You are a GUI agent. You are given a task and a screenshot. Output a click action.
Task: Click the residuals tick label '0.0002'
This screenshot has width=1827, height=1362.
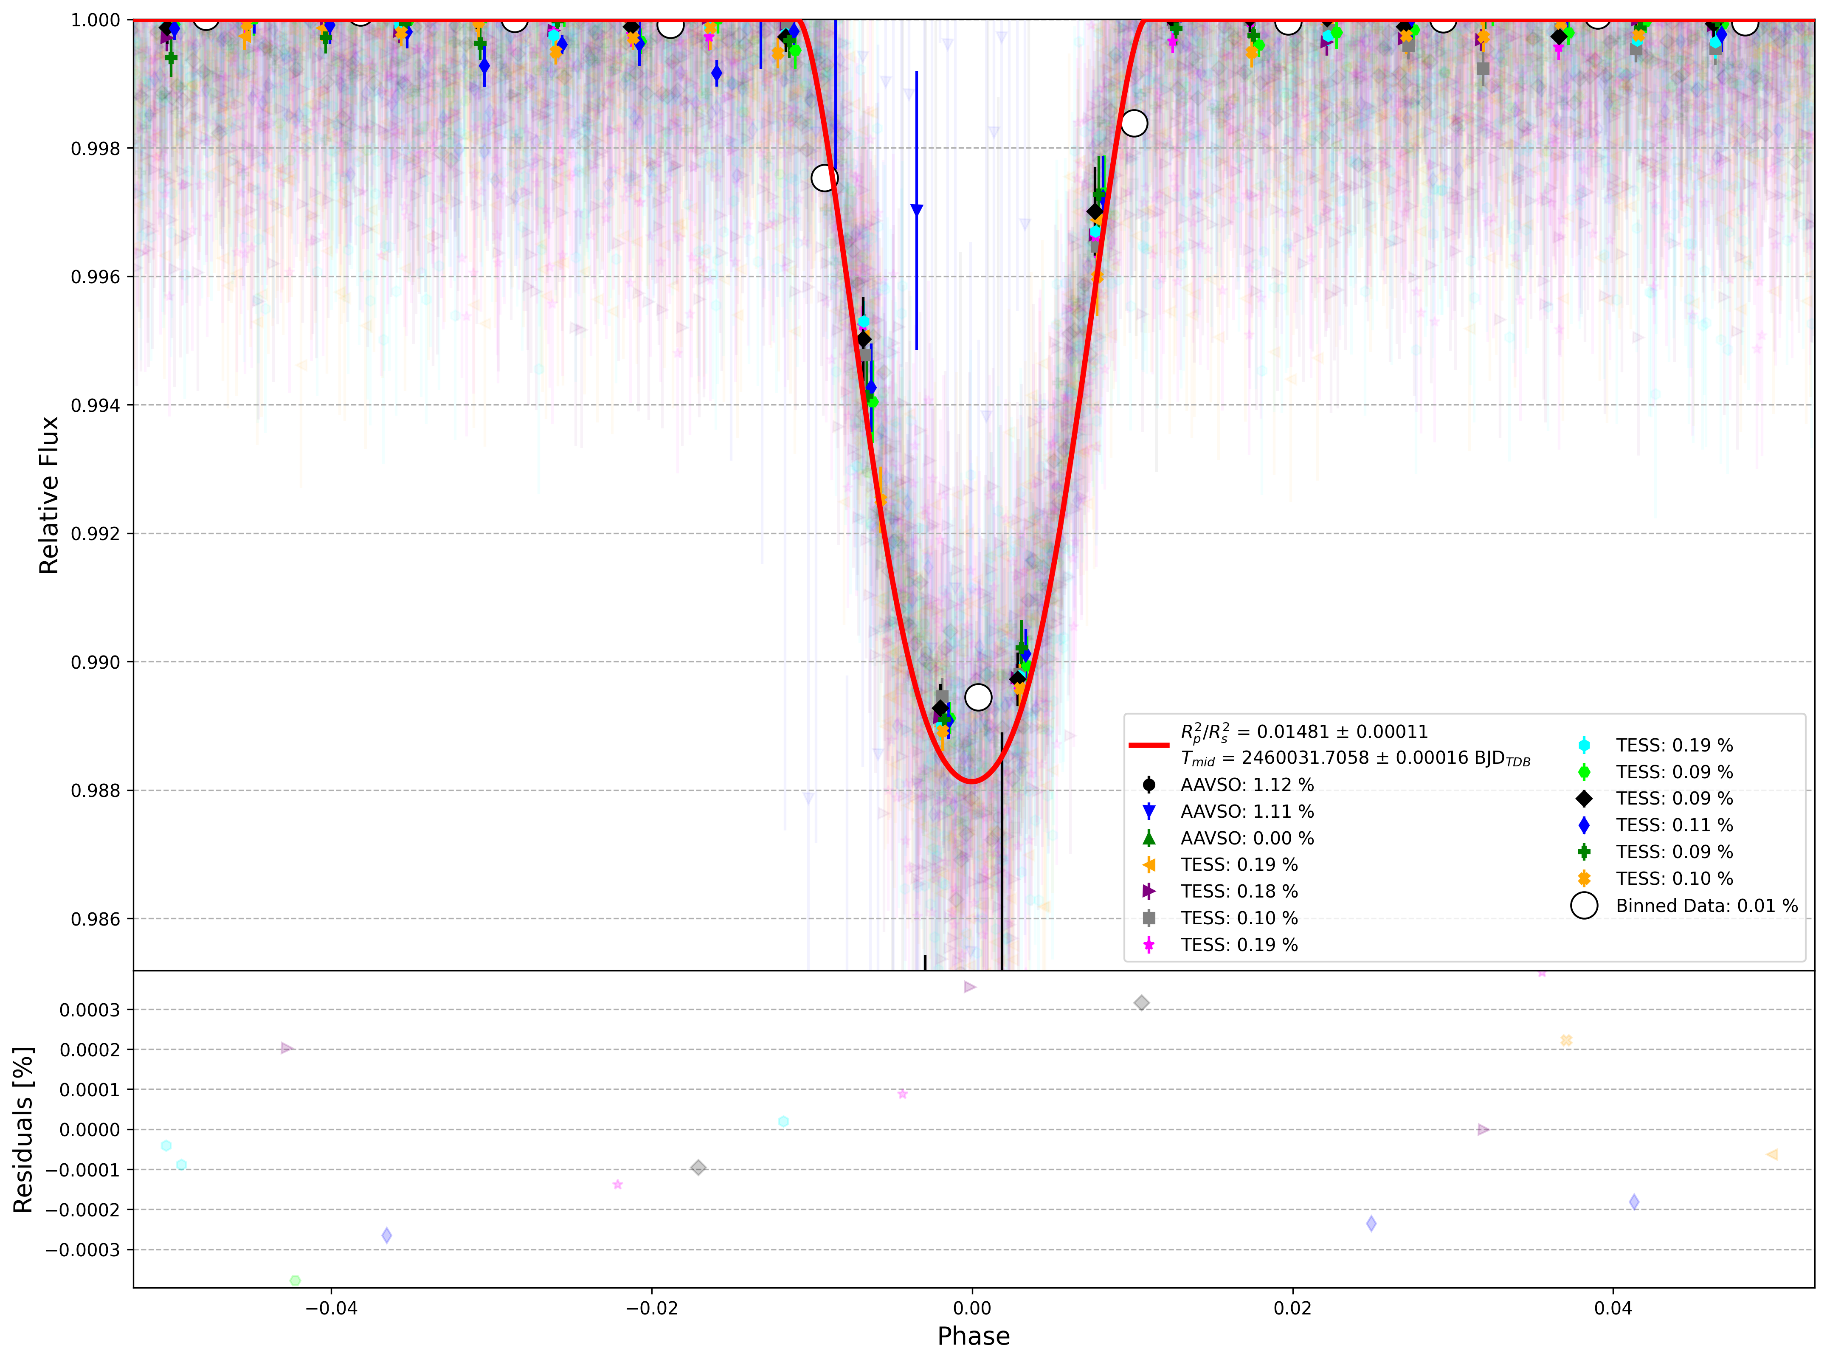coord(90,1050)
